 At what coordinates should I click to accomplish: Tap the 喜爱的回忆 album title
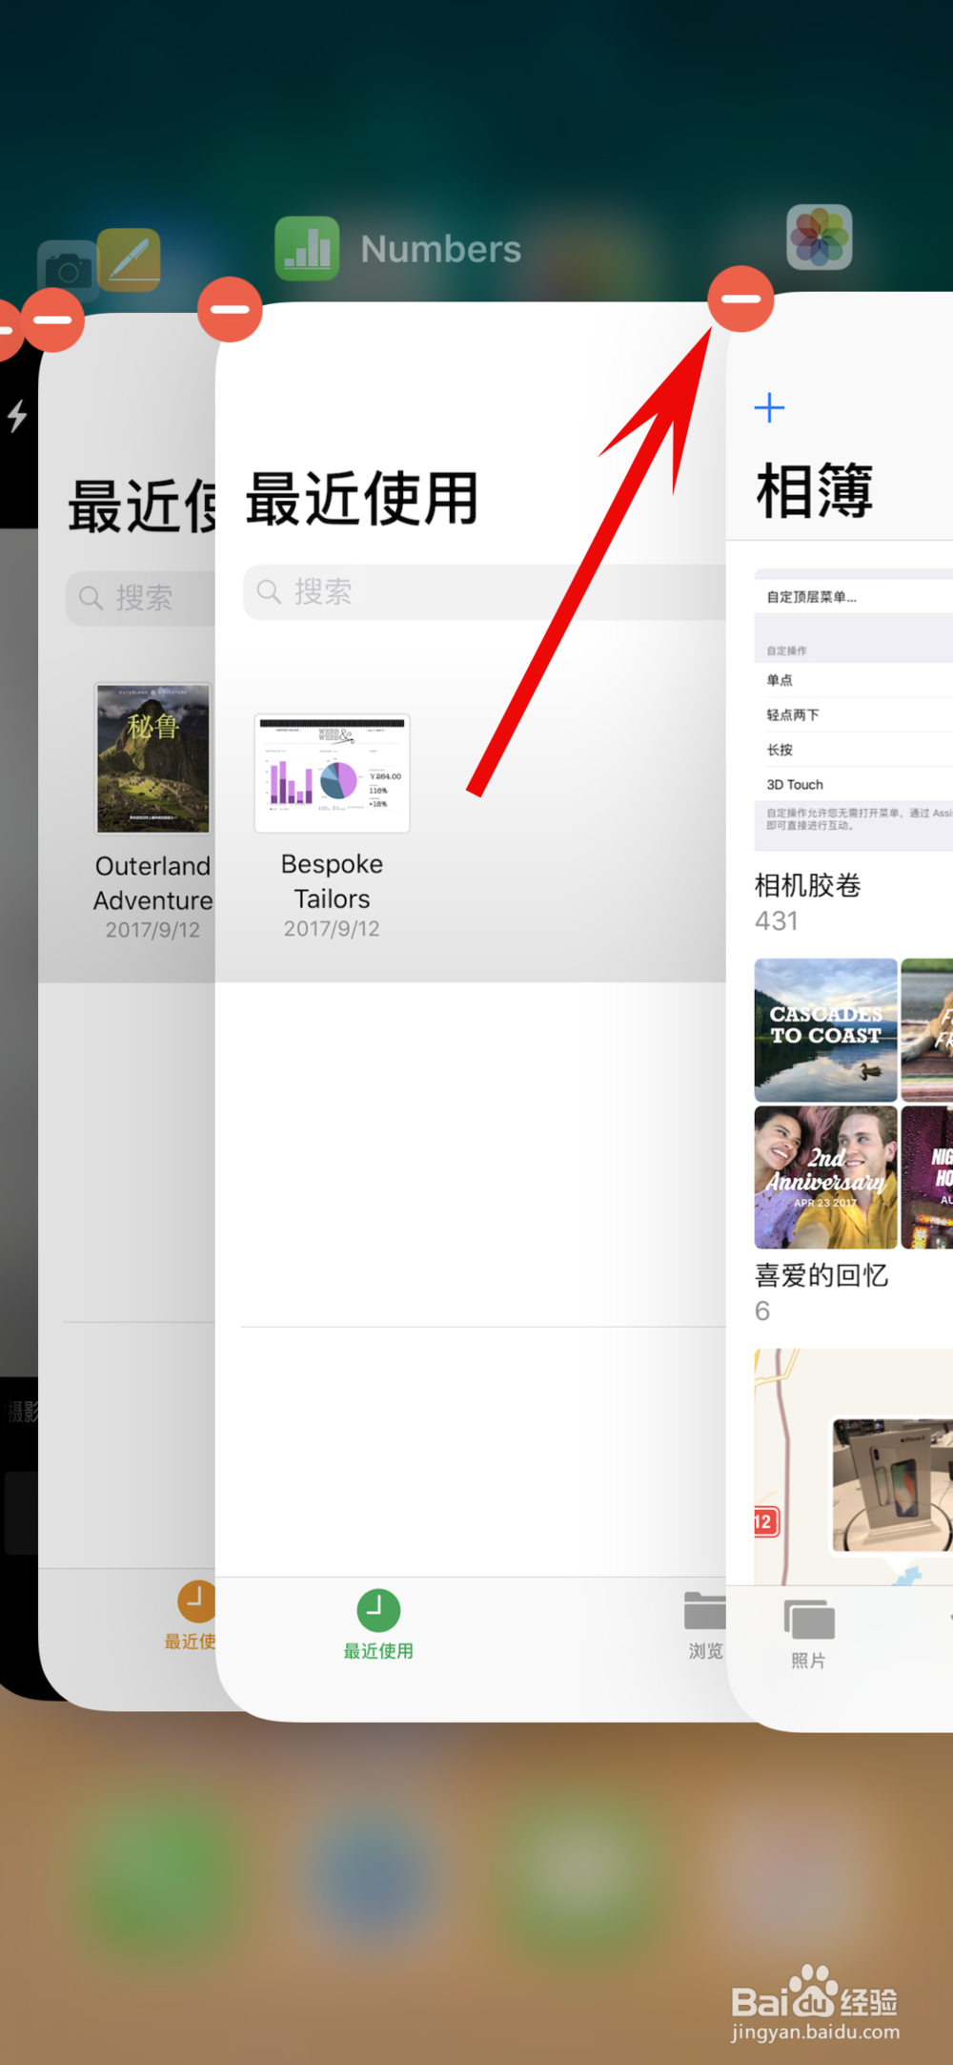pos(821,1275)
